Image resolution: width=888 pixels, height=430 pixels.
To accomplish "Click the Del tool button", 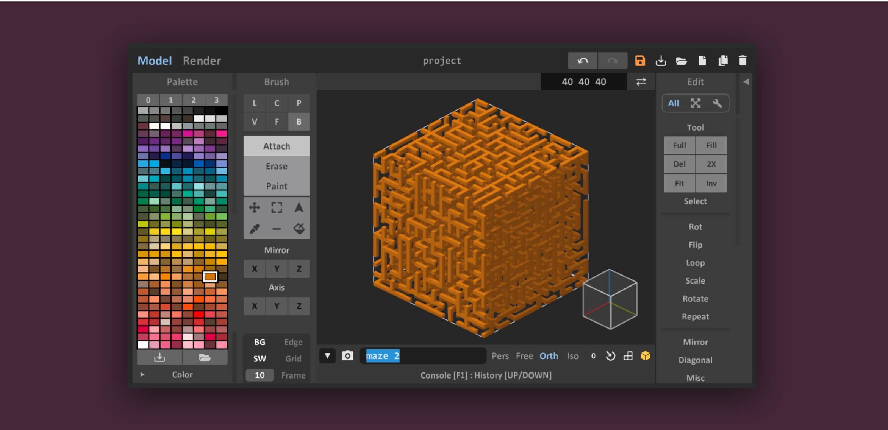I will (680, 164).
